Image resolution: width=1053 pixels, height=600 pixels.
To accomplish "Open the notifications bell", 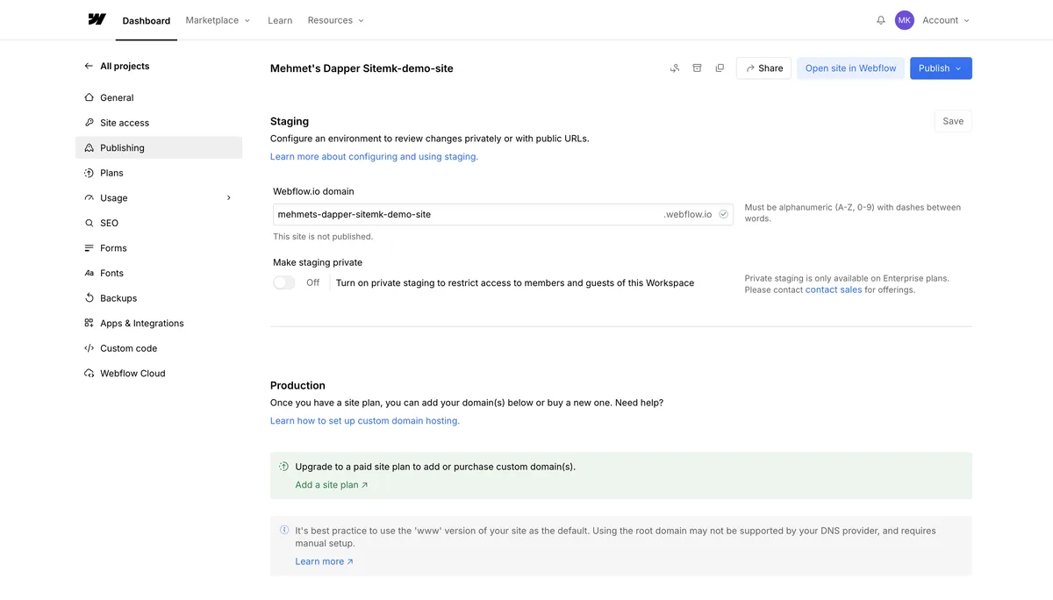I will point(881,20).
